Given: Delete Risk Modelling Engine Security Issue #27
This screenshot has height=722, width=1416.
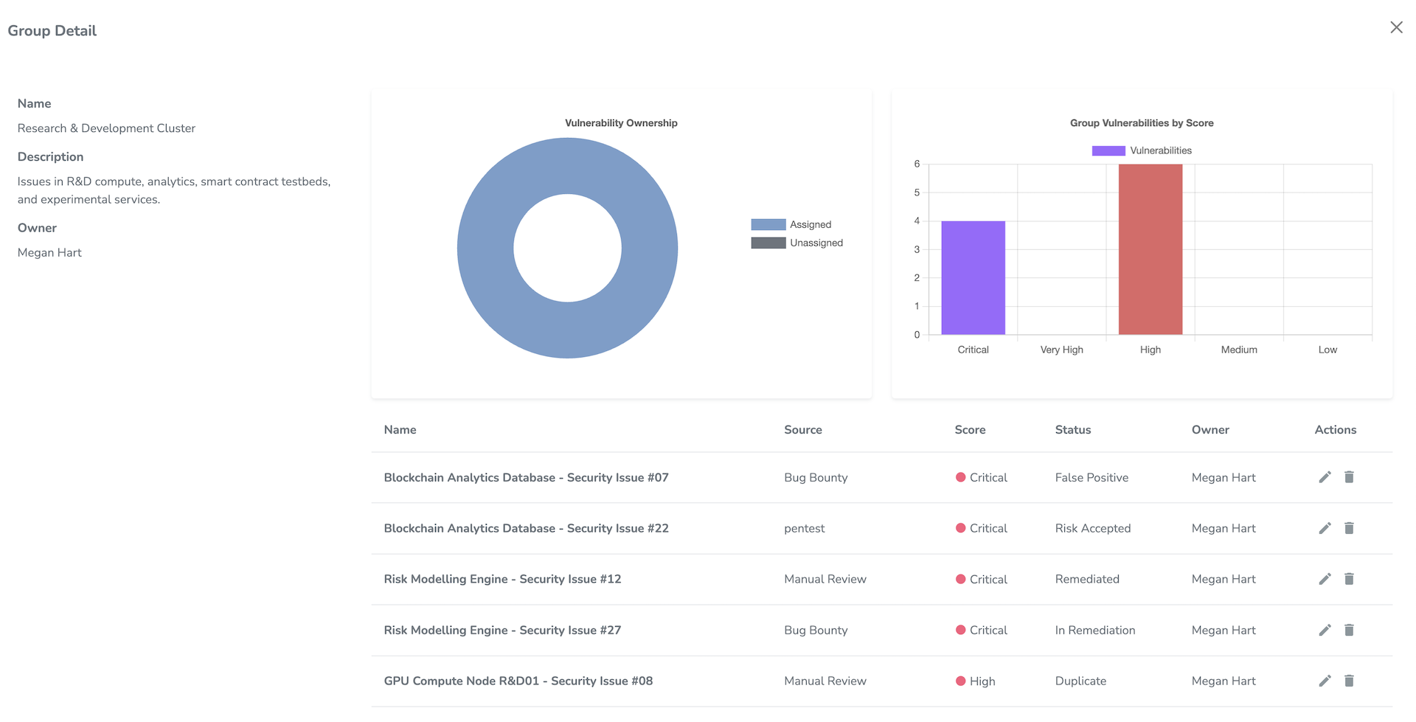Looking at the screenshot, I should pyautogui.click(x=1349, y=630).
